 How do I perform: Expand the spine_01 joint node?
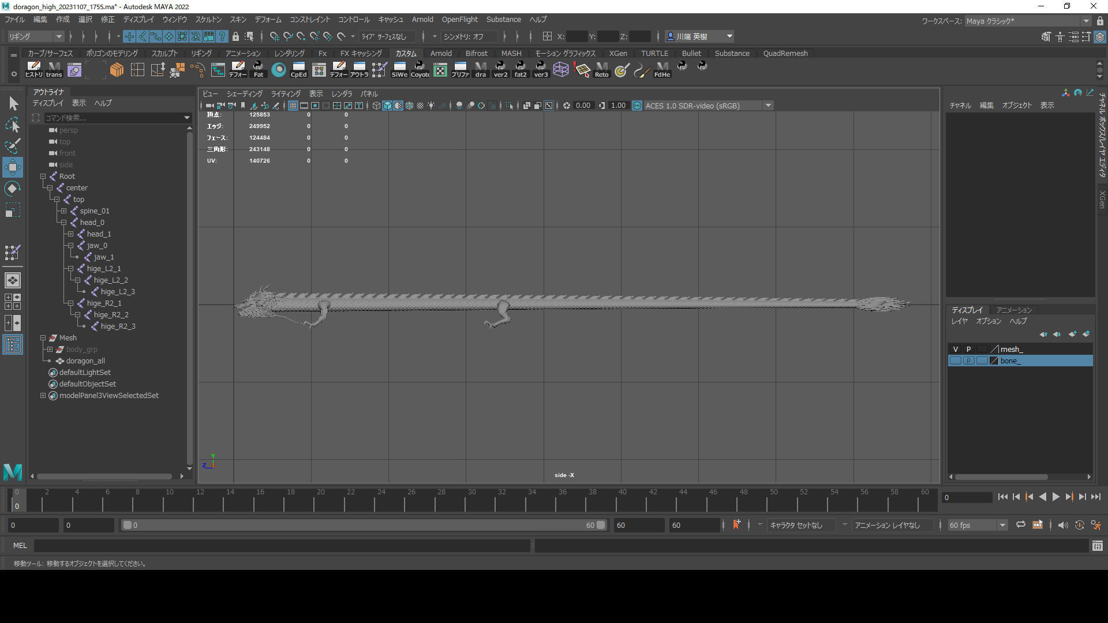63,211
